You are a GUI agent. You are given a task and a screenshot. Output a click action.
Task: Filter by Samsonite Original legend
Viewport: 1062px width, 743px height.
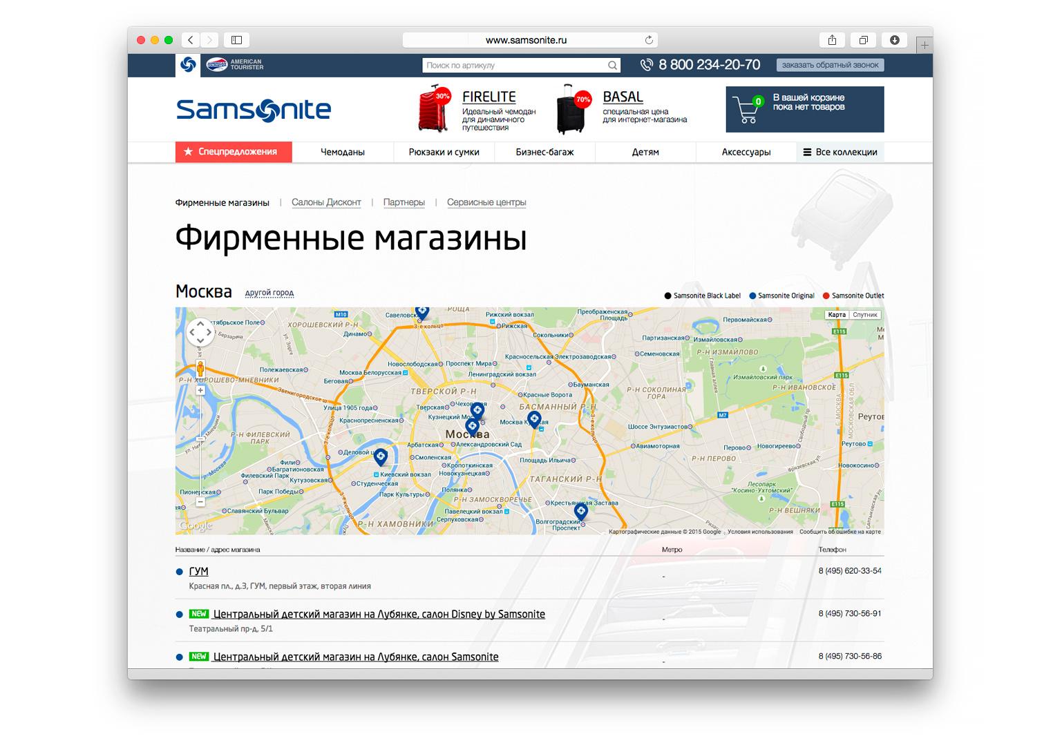pyautogui.click(x=782, y=296)
